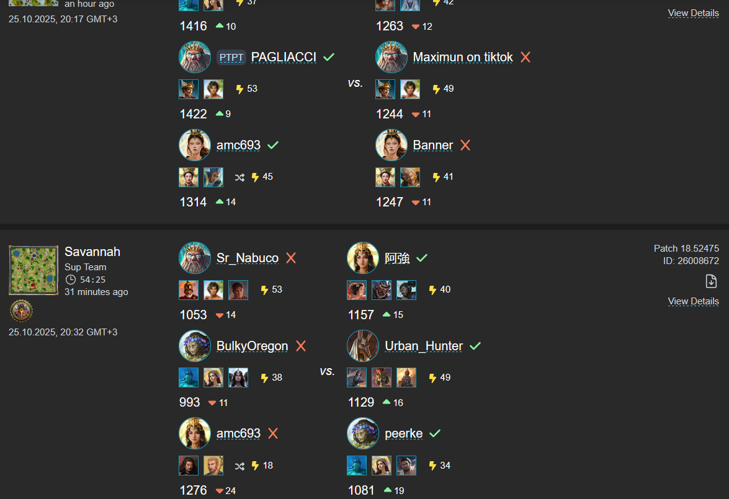Click PAGLIACCI's Zeus god avatar
Screen dimensions: 729x499
(195, 57)
